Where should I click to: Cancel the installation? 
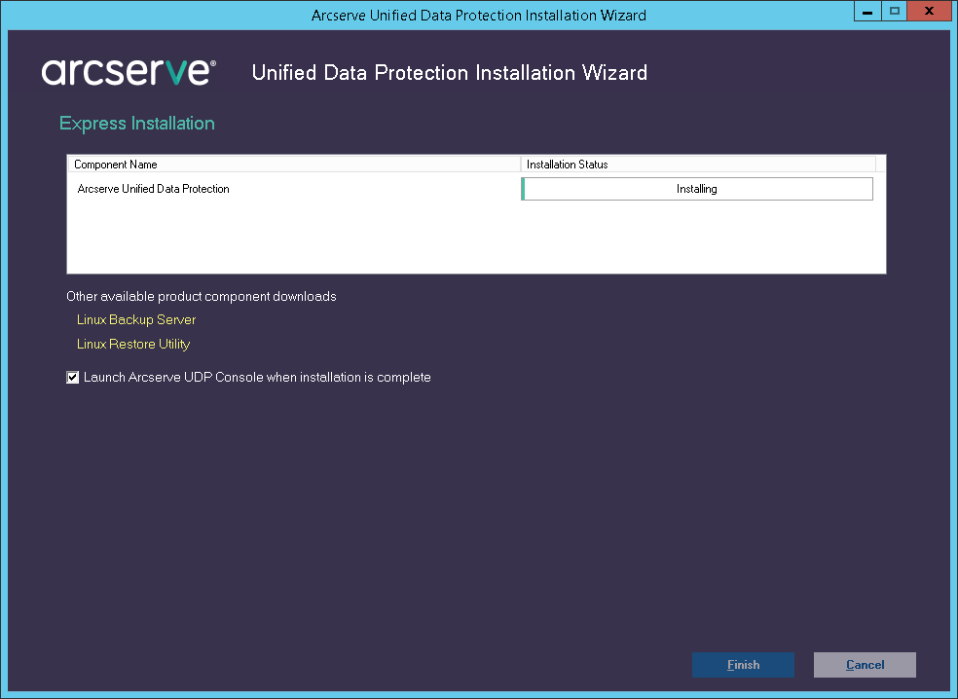coord(865,665)
